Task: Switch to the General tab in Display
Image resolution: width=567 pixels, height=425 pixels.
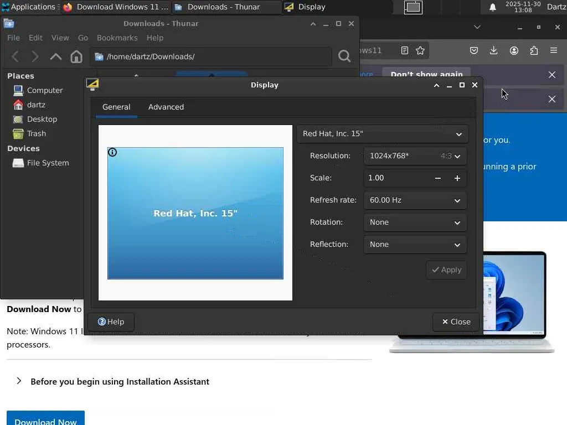Action: coord(116,107)
